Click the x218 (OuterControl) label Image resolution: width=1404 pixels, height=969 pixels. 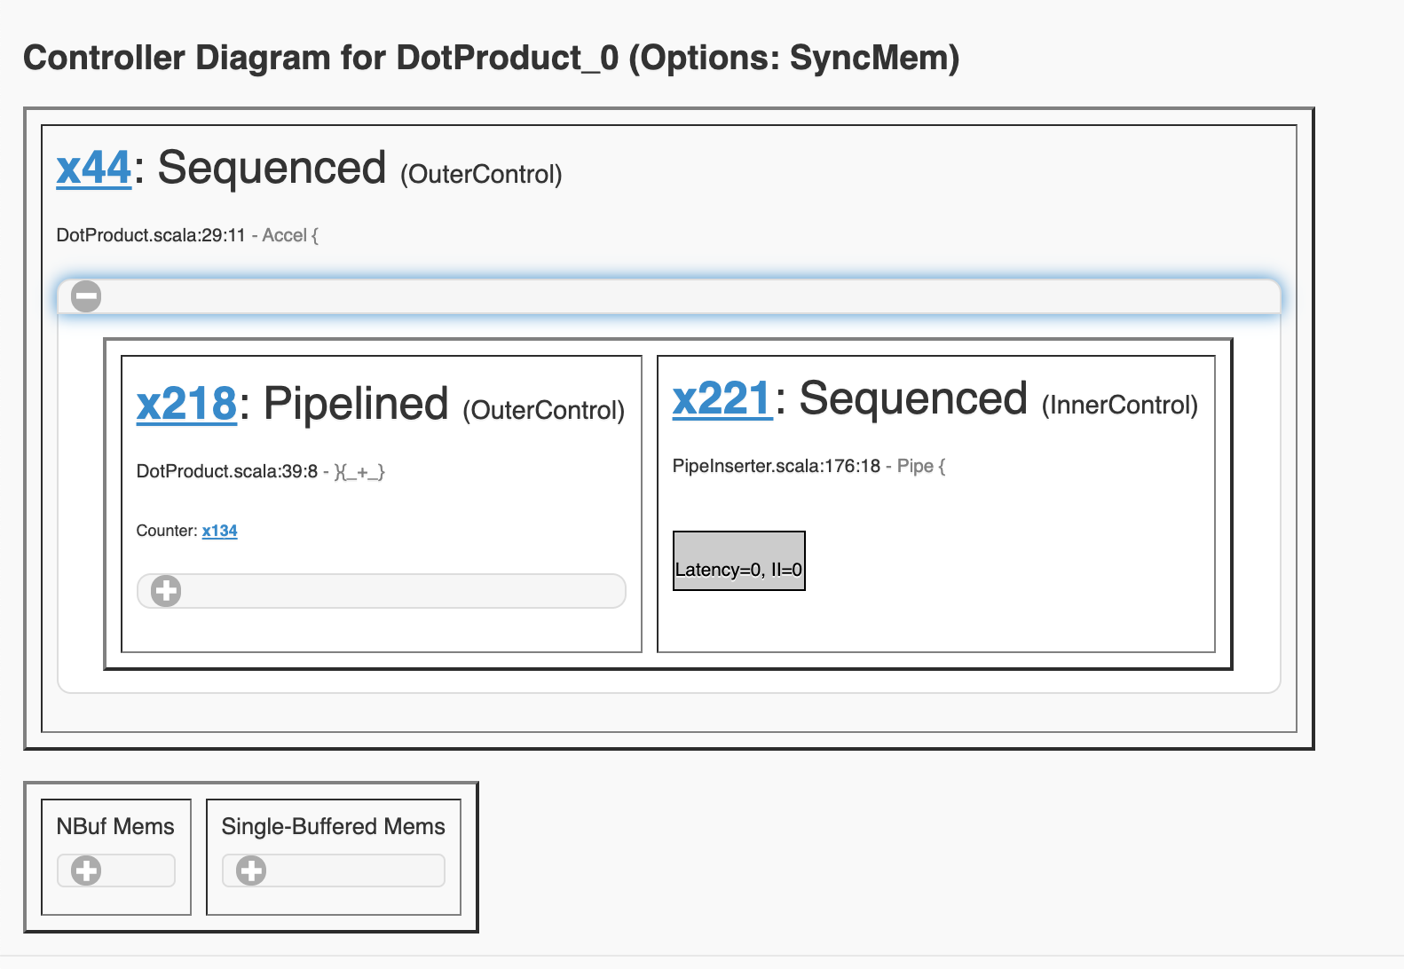point(544,411)
